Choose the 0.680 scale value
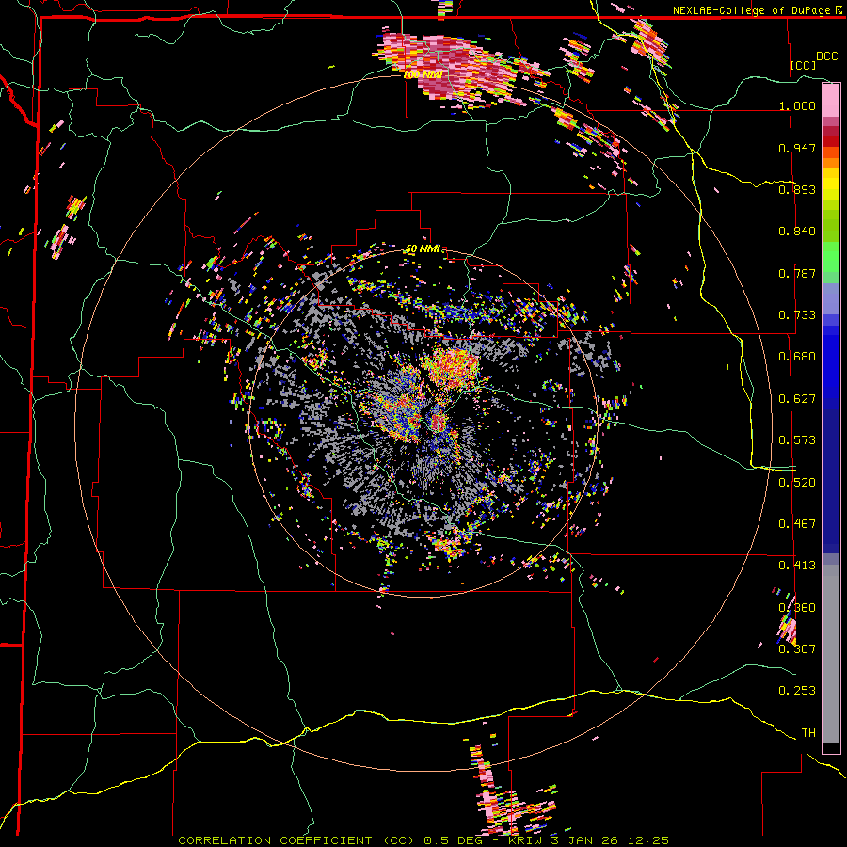847x847 pixels. (797, 357)
